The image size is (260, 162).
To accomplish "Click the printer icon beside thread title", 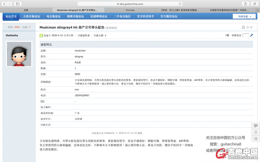I will coord(243,27).
